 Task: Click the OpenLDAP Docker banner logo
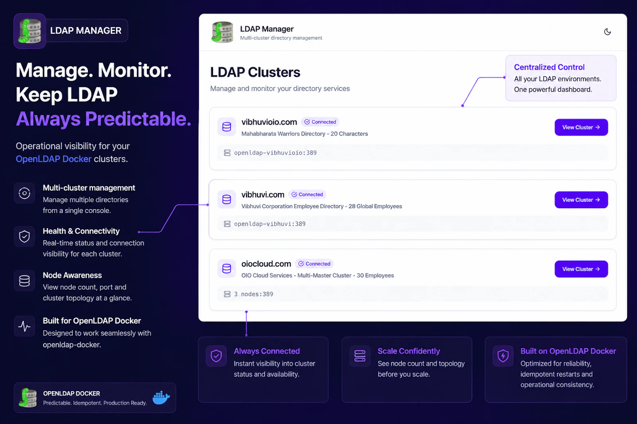(x=28, y=397)
